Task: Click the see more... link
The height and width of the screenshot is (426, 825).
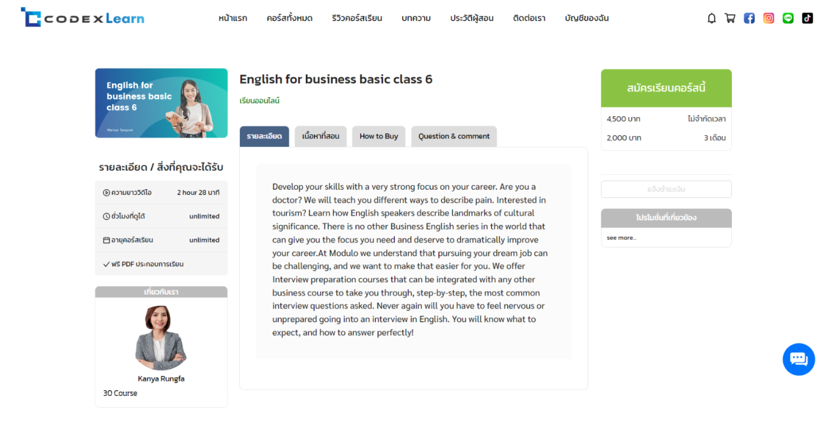Action: (622, 238)
